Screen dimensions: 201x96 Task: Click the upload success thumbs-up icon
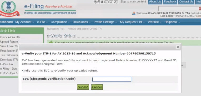(51, 42)
